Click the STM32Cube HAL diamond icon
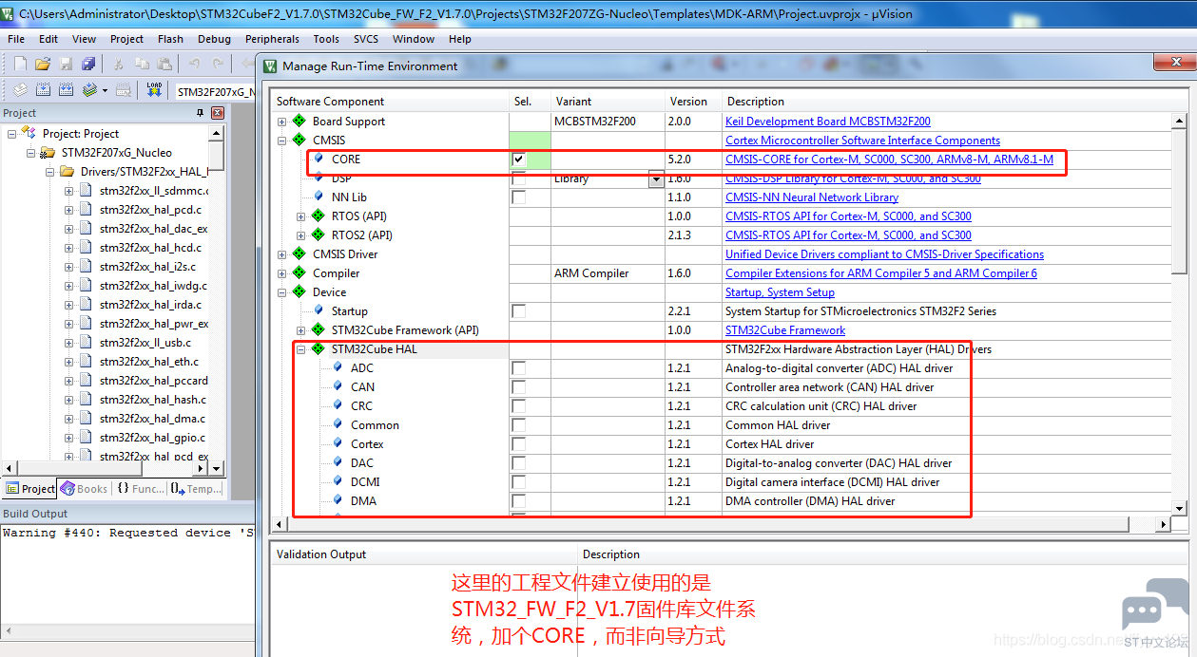The image size is (1197, 657). pos(319,349)
